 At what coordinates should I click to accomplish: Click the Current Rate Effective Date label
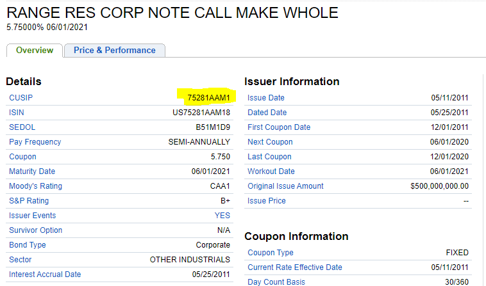[x=295, y=267]
